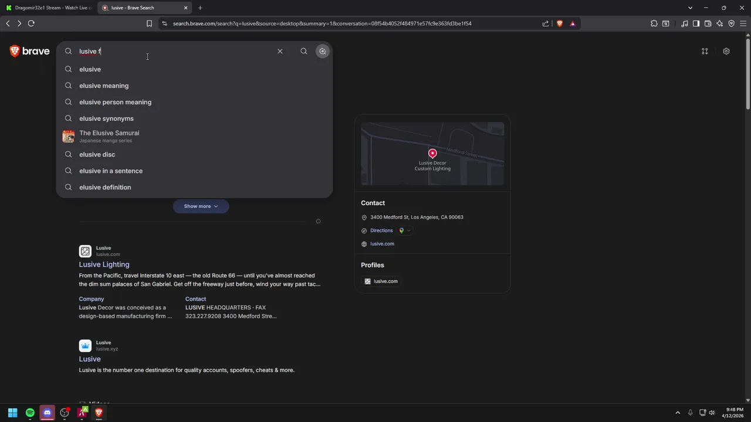Click the Brave logo on search page
Viewport: 751px width, 422px height.
tap(29, 51)
